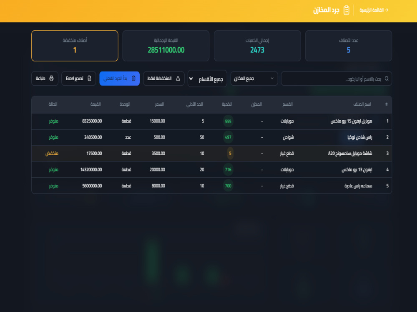Click the file icon on تصدير Excel
Viewport: 417px width, 312px height.
click(89, 79)
